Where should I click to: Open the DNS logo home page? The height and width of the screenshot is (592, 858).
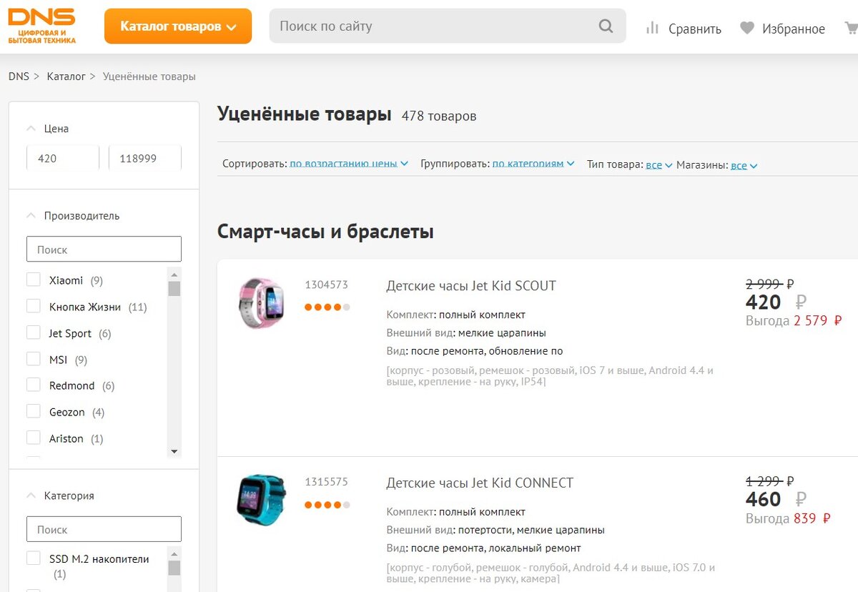pyautogui.click(x=41, y=26)
